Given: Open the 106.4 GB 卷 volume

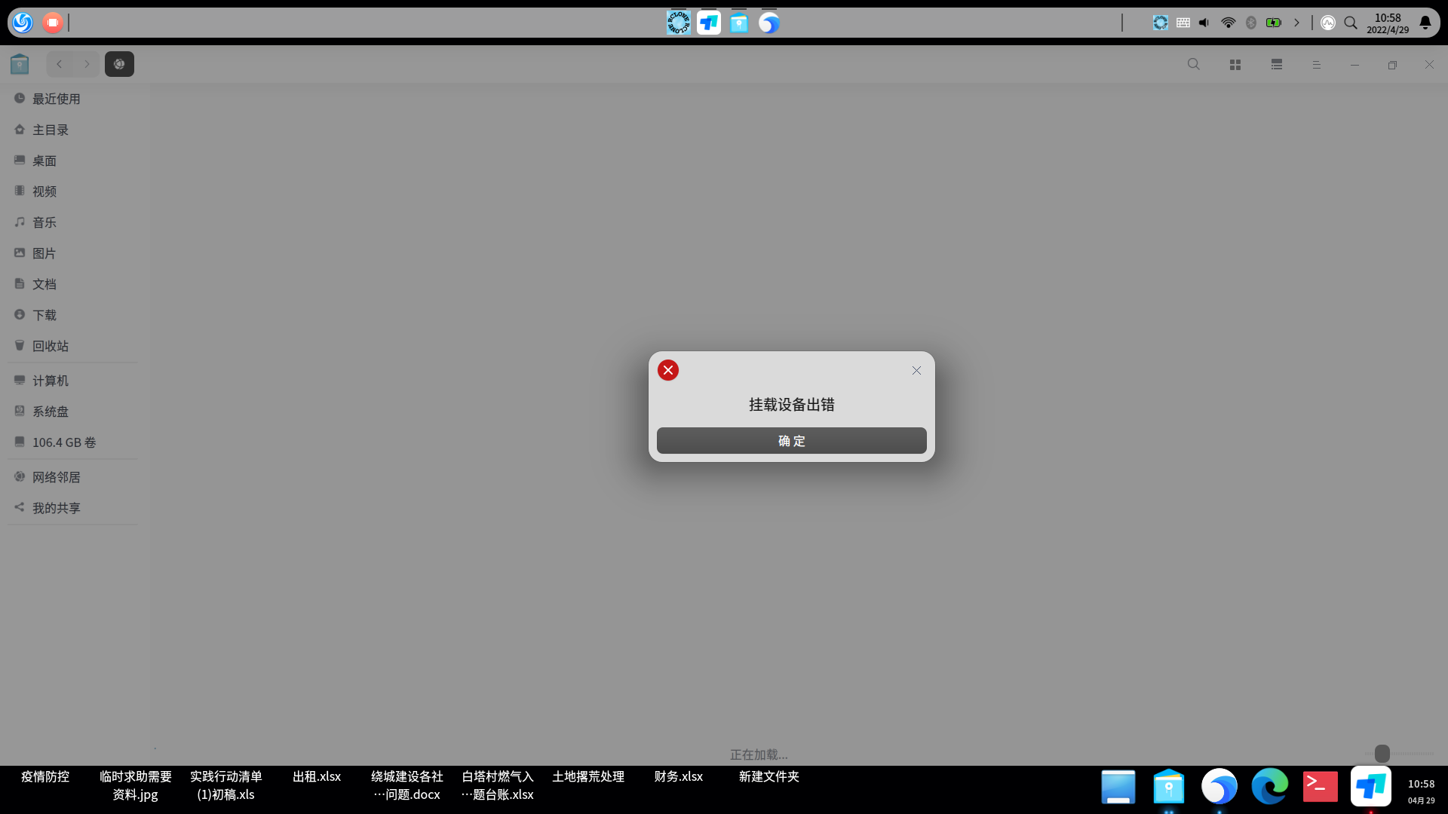Looking at the screenshot, I should coord(63,442).
